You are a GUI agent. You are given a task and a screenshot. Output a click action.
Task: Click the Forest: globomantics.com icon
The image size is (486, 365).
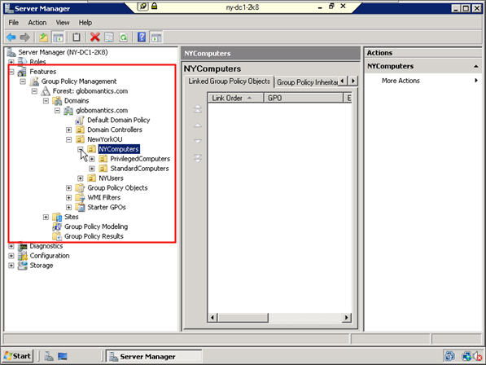tap(46, 91)
